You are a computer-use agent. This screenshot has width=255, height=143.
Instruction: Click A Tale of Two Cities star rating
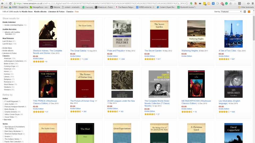click(x=224, y=59)
